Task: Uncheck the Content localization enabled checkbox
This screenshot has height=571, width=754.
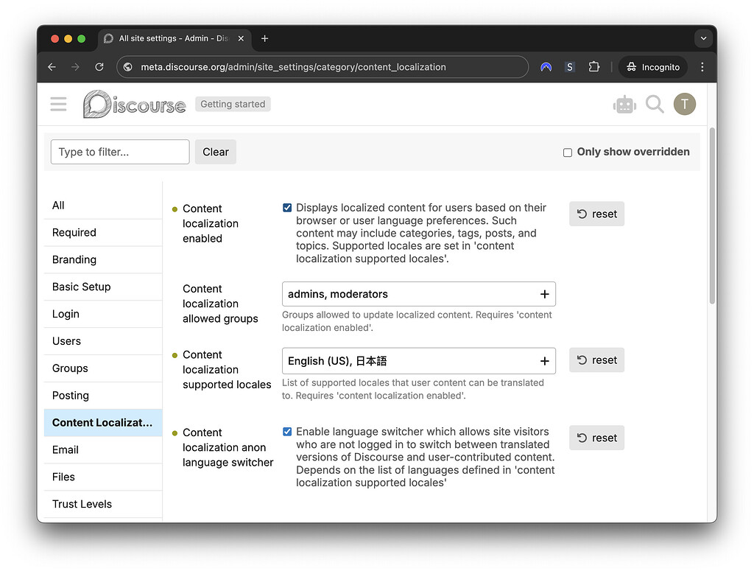Action: [287, 208]
